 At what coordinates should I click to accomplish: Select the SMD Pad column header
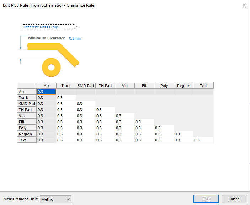[x=86, y=86]
